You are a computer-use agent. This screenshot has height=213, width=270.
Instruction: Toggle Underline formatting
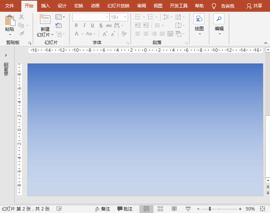pyautogui.click(x=92, y=25)
